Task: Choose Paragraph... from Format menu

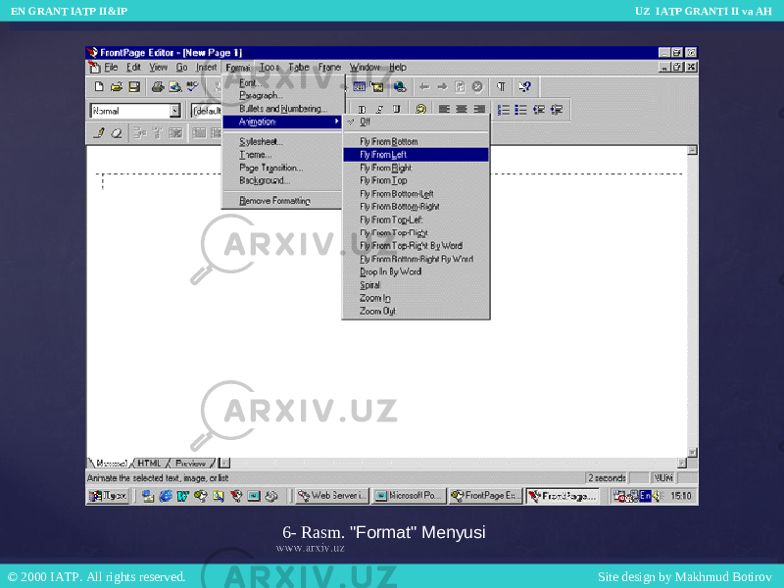Action: click(x=283, y=95)
